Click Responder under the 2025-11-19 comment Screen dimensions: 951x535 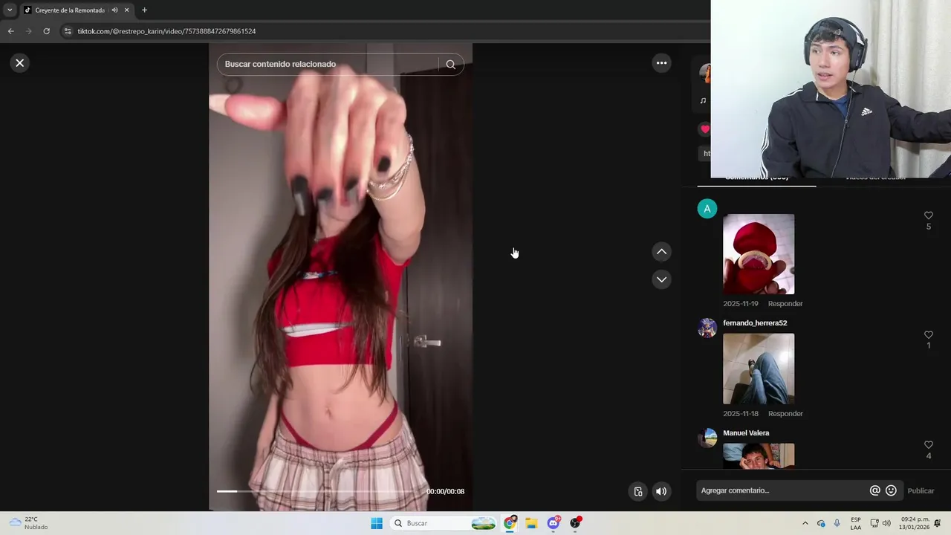pyautogui.click(x=785, y=304)
